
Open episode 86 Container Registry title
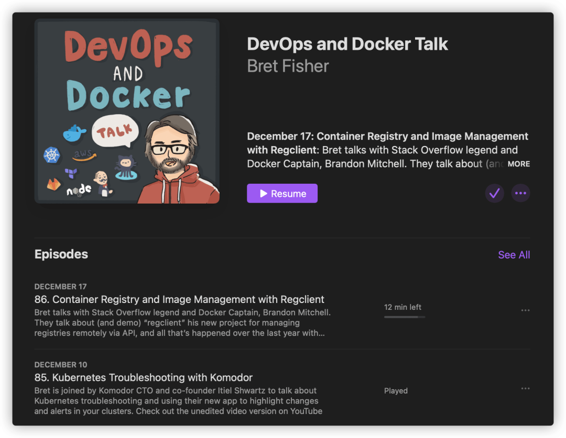click(179, 299)
